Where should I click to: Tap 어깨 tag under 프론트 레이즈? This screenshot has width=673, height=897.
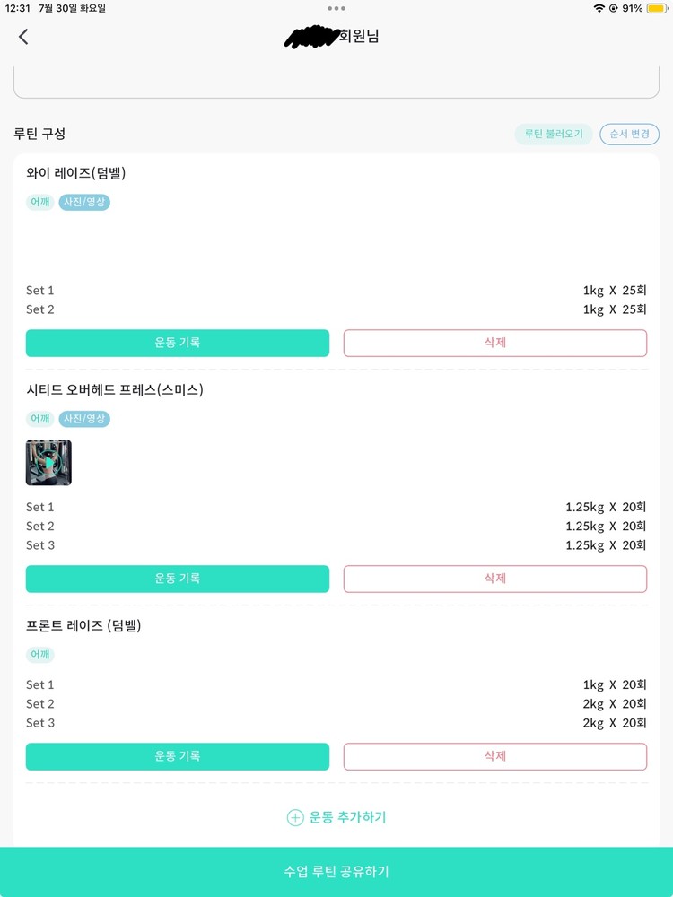(x=40, y=655)
